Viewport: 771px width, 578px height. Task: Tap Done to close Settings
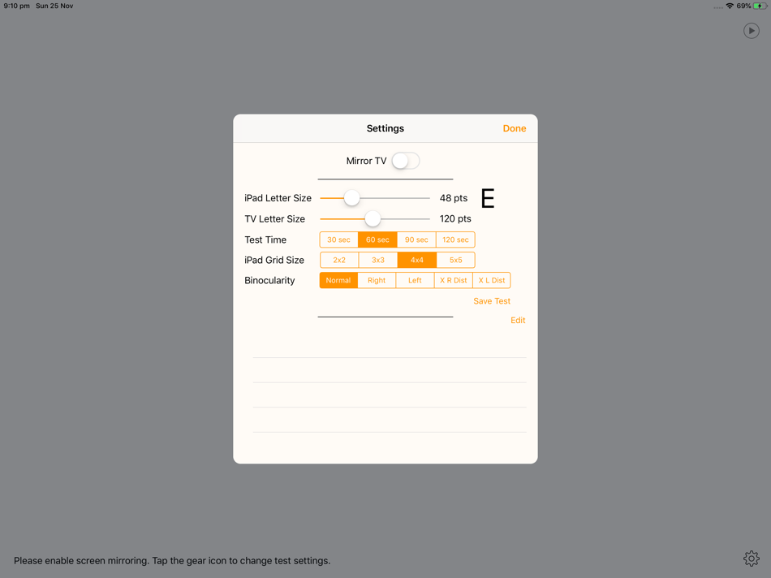tap(515, 128)
